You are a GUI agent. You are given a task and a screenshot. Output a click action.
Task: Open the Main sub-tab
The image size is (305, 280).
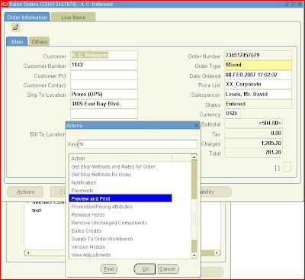17,42
